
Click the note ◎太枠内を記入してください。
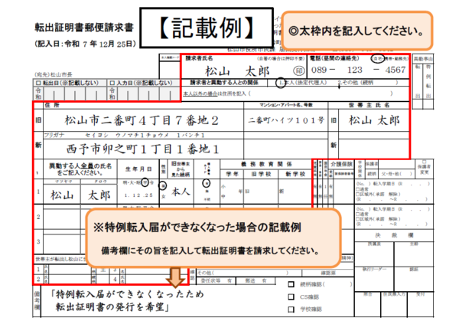click(x=356, y=31)
